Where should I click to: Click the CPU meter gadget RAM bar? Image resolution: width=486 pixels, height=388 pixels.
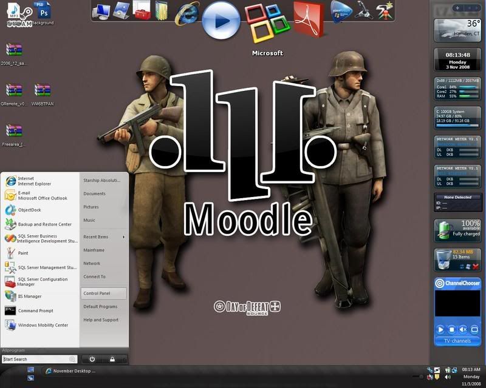tap(468, 96)
